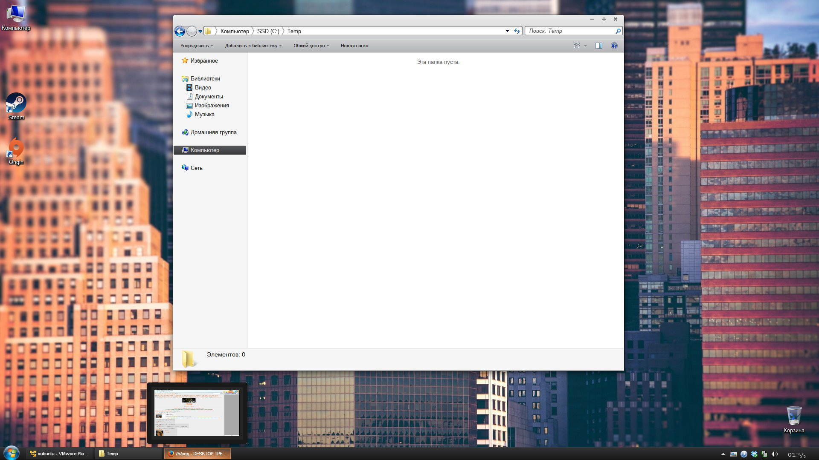This screenshot has width=819, height=460.
Task: Expand the view options dropdown arrow
Action: pyautogui.click(x=585, y=46)
